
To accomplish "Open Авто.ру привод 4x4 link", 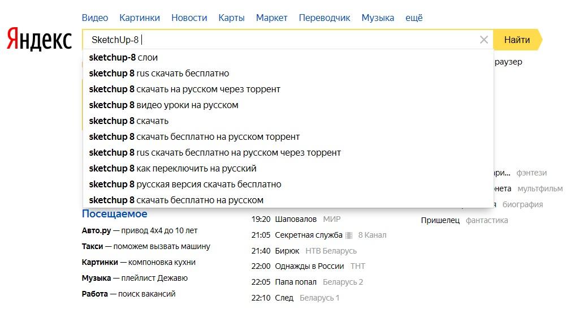I will (x=140, y=230).
